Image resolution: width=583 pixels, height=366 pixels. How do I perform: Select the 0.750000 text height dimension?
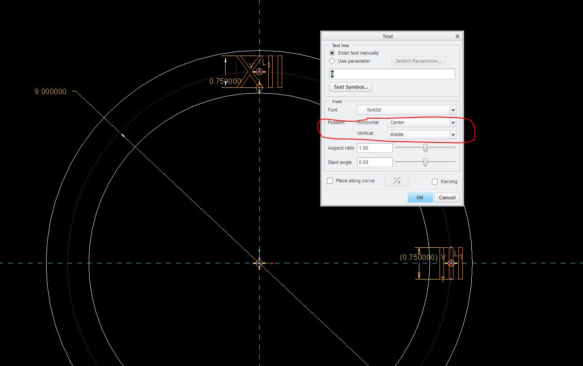225,81
